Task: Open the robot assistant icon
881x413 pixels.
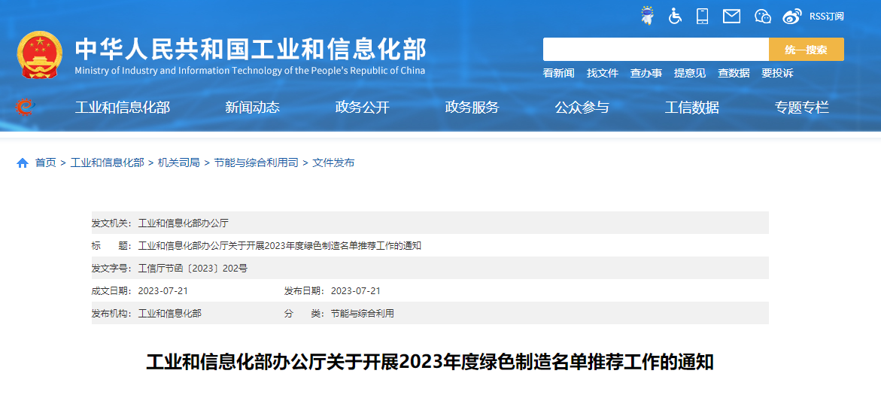Action: [x=648, y=16]
